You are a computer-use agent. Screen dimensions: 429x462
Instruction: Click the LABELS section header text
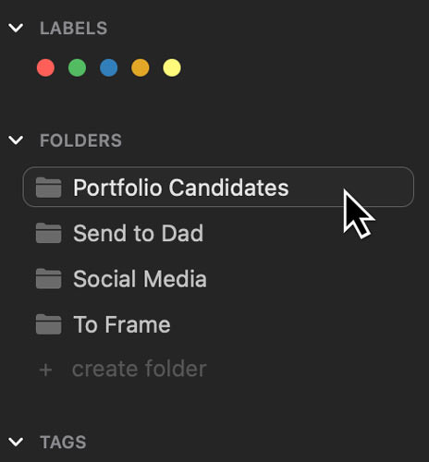coord(73,29)
